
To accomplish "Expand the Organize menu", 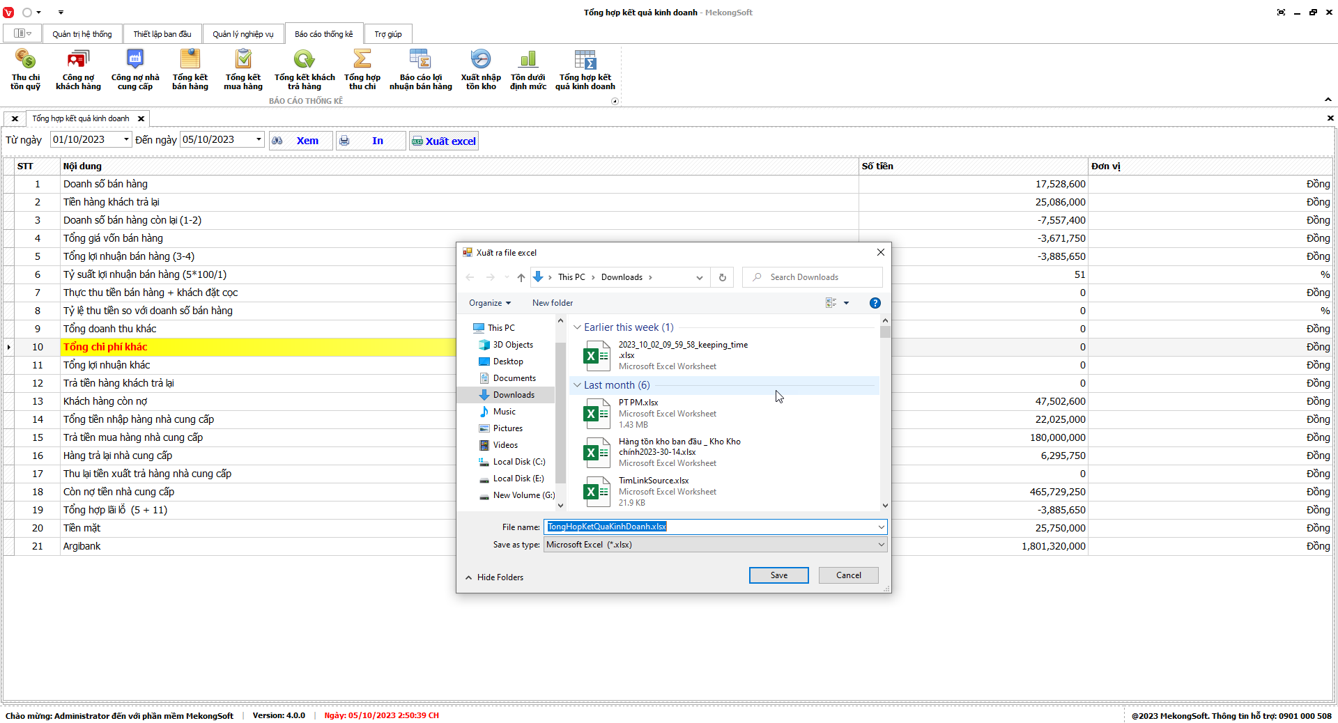I will tap(489, 303).
